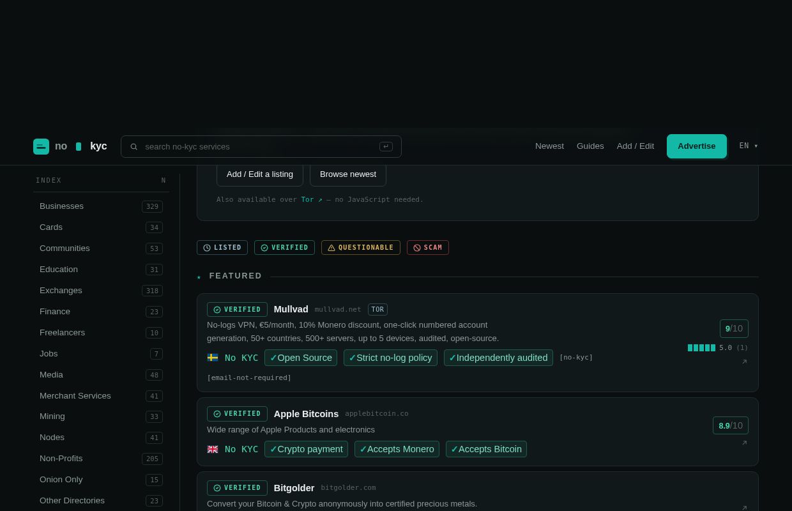Screen dimensions: 792x511
Task: Open the Bitgolder listing title
Action: tap(294, 488)
